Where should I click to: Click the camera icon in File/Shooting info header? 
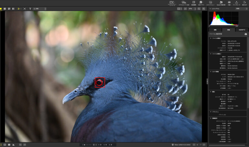245,34
